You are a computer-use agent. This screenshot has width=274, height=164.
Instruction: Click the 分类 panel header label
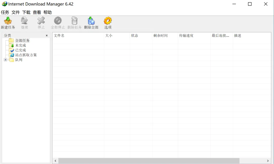(x=8, y=36)
